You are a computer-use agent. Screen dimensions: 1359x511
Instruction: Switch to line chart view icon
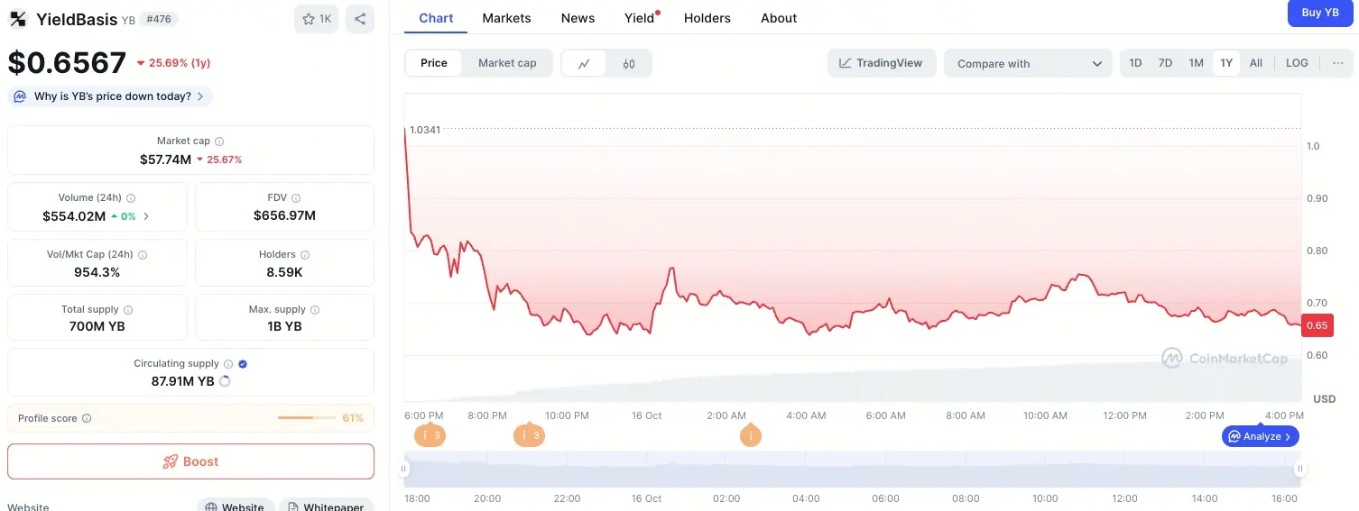(584, 63)
